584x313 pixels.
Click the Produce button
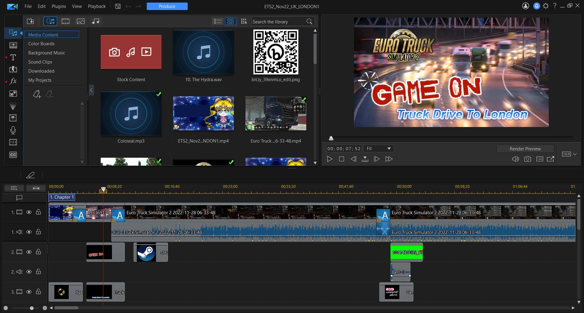167,6
